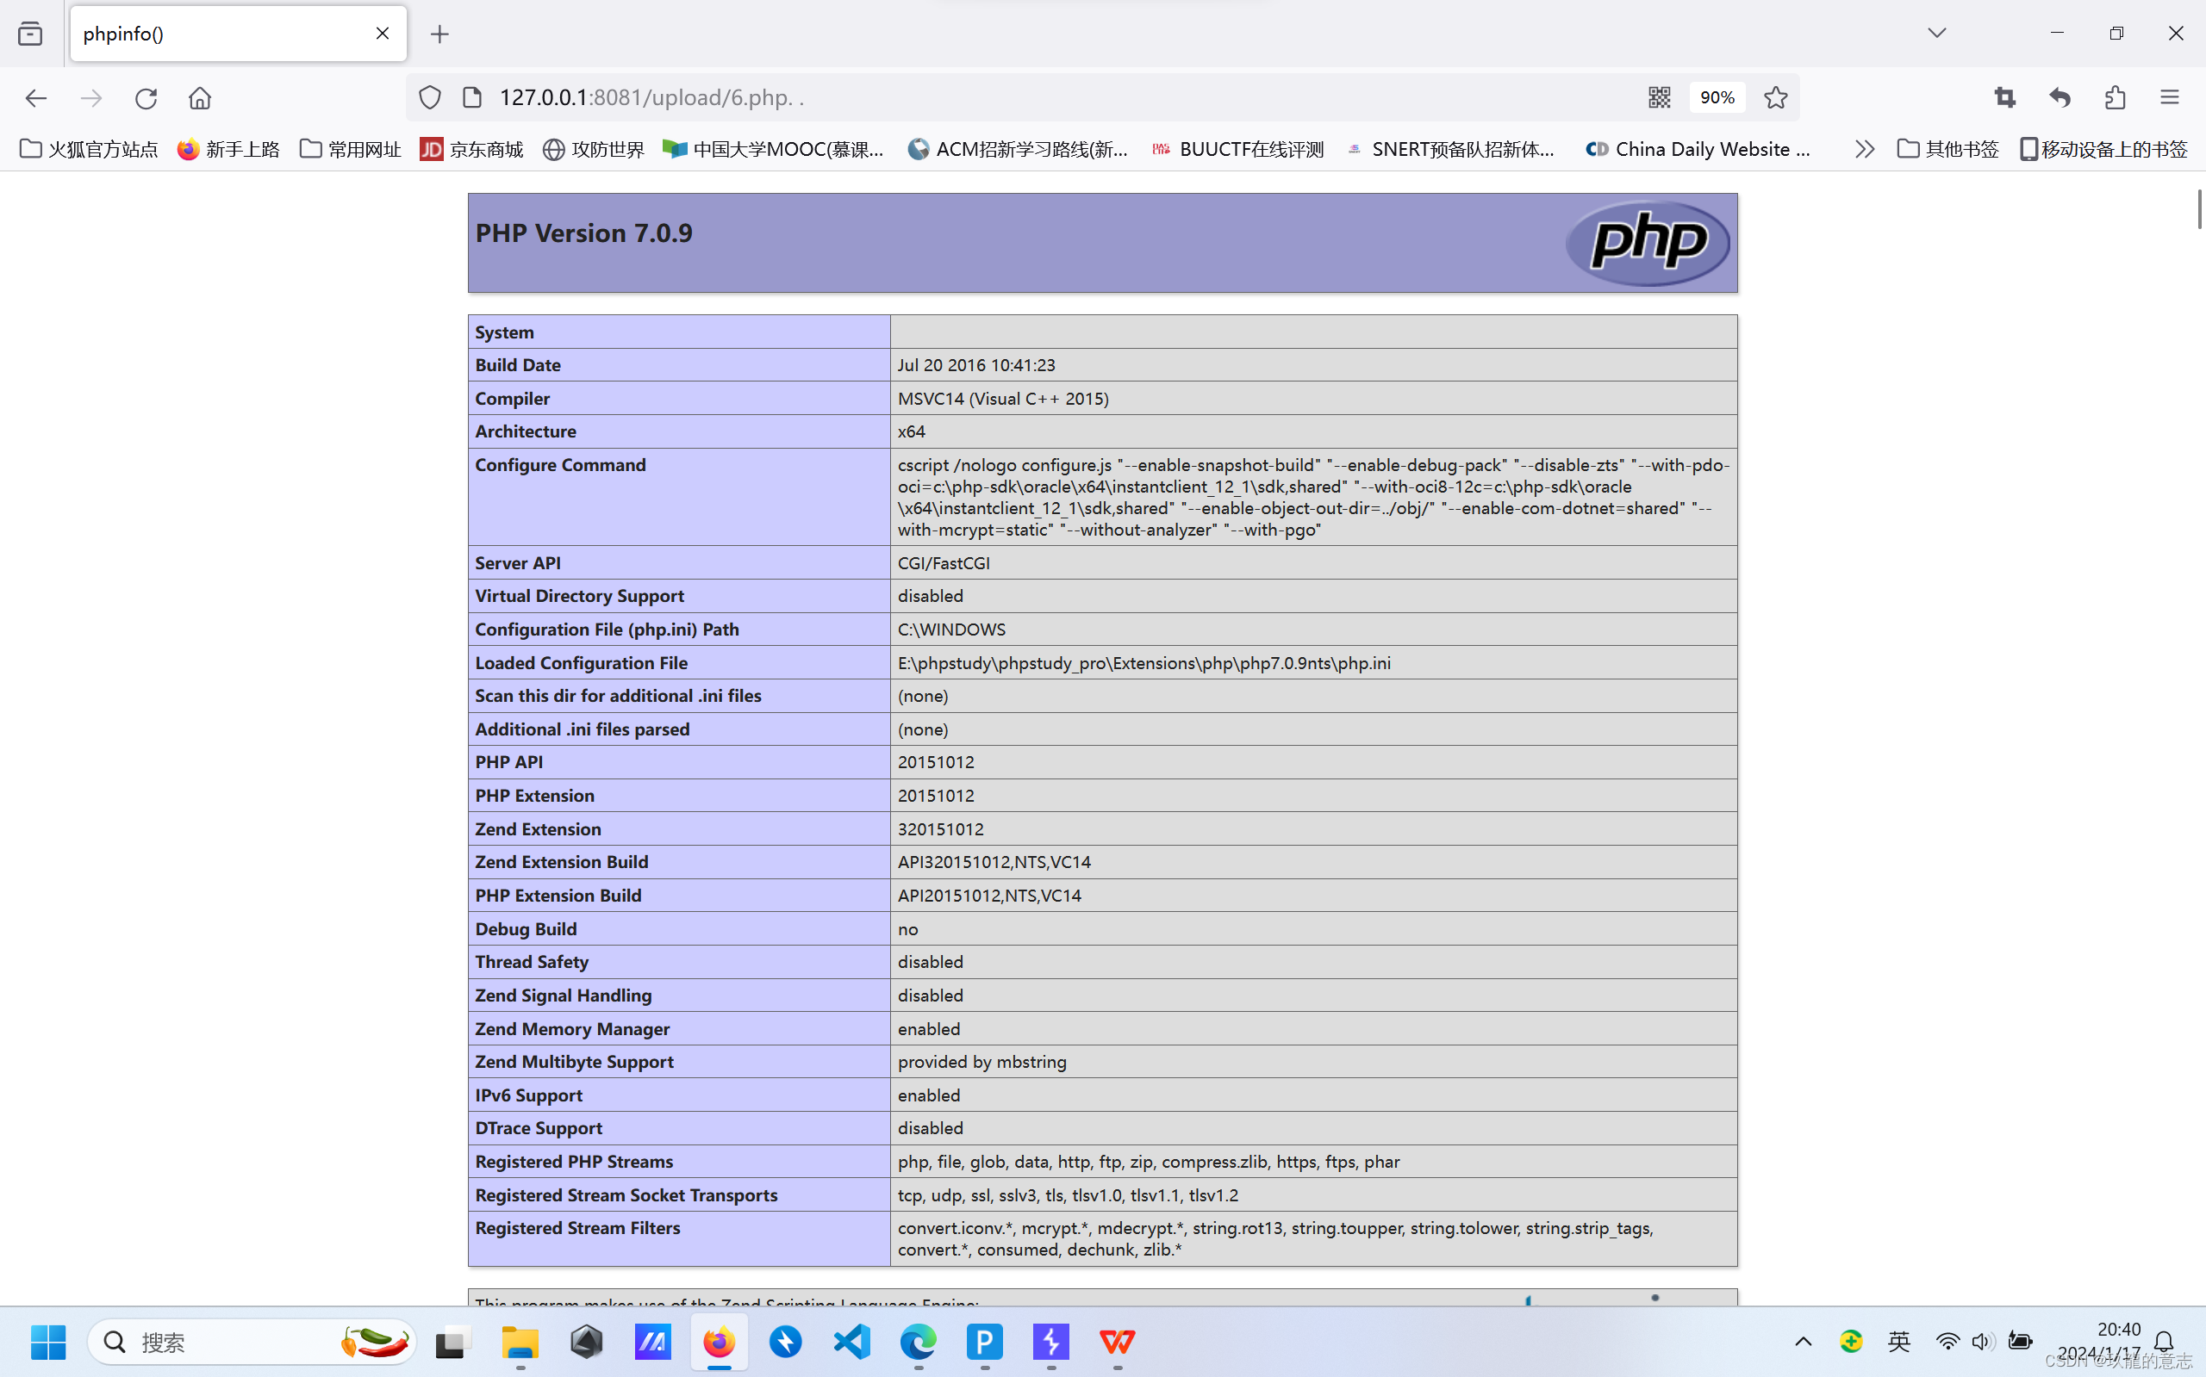Image resolution: width=2206 pixels, height=1377 pixels.
Task: Open SNERT预备队招新 bookmark
Action: pos(1450,148)
